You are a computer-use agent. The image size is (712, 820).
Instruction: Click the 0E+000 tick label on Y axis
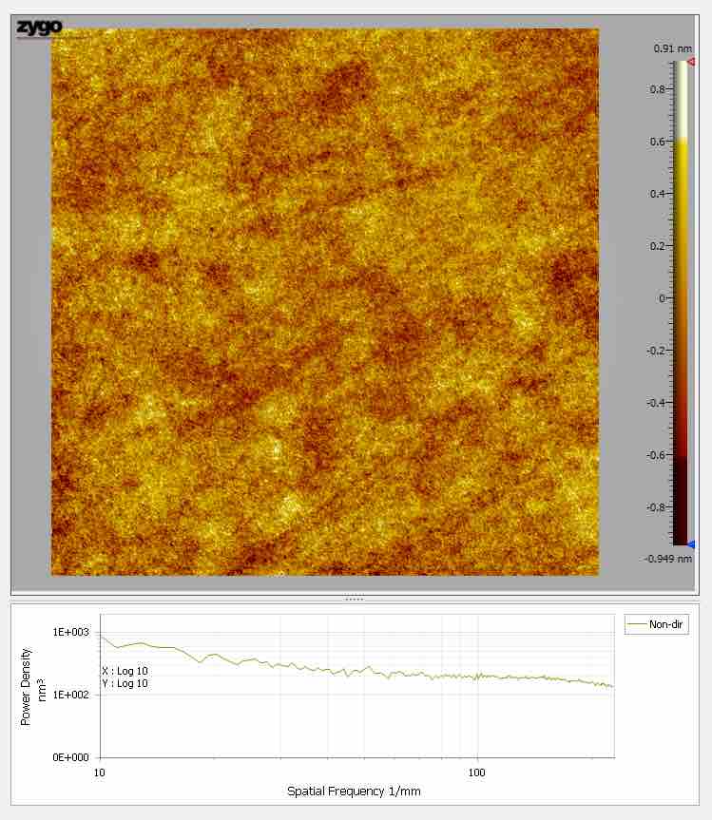(x=70, y=757)
